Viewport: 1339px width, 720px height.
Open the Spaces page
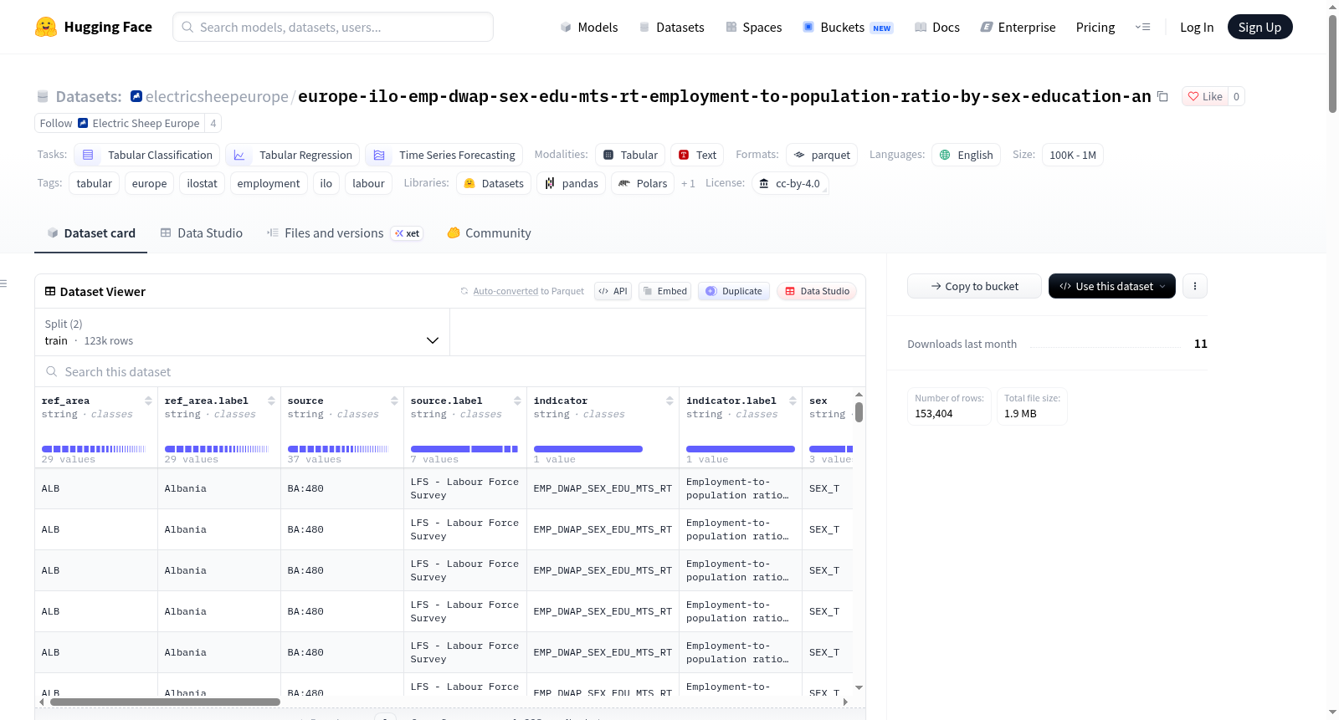pyautogui.click(x=754, y=27)
